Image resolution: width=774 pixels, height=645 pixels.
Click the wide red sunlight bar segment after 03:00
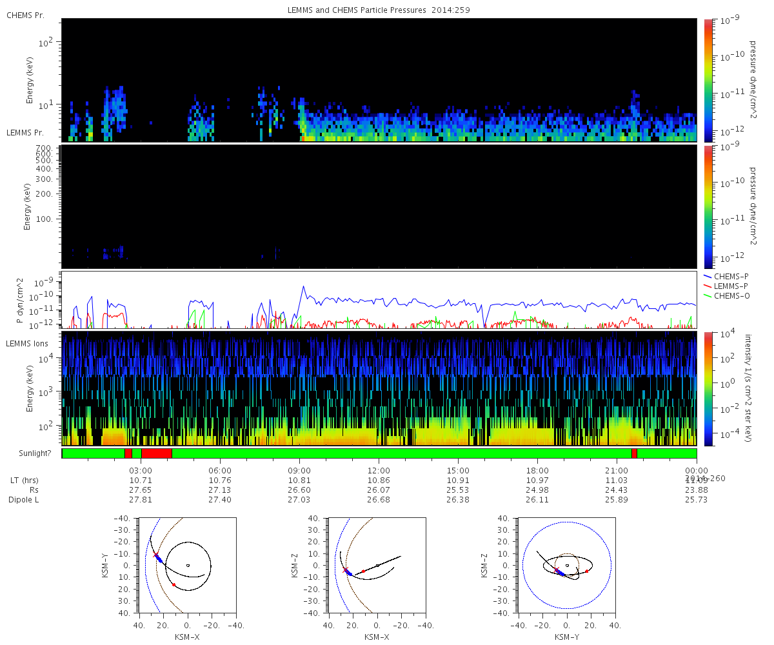(x=156, y=453)
